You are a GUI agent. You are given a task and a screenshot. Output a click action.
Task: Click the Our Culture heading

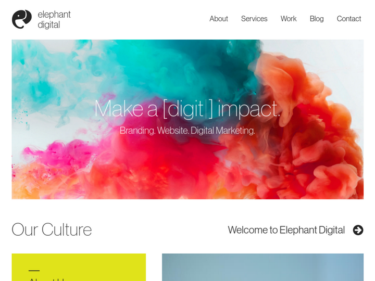(52, 229)
